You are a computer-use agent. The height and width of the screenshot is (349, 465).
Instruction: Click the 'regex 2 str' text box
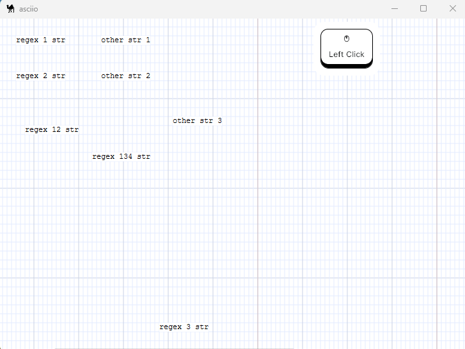point(41,76)
